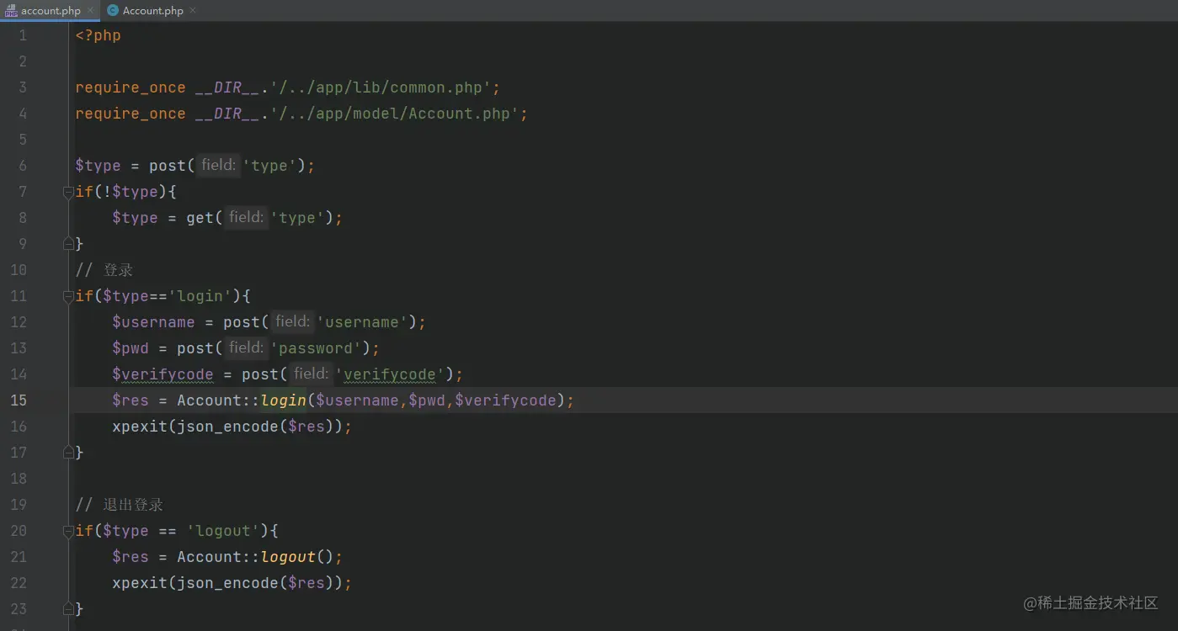Close the Account.php class tab
Image resolution: width=1178 pixels, height=631 pixels.
click(193, 11)
